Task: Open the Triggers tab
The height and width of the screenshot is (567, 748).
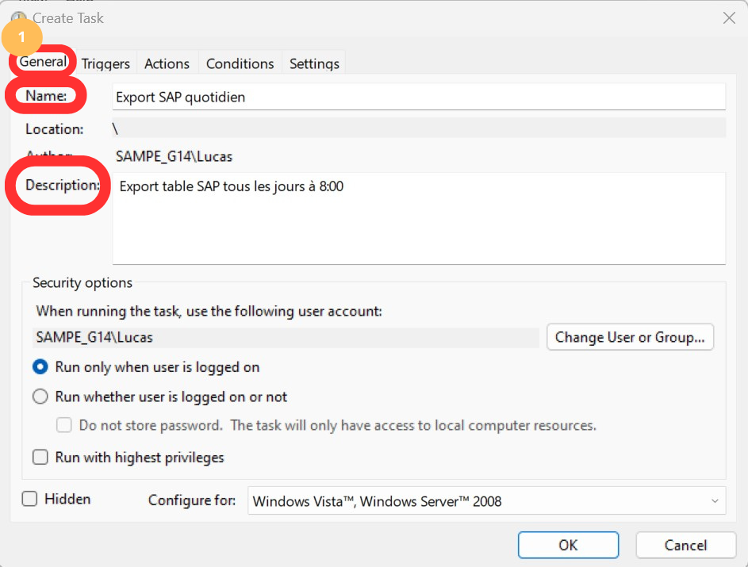Action: coord(105,63)
